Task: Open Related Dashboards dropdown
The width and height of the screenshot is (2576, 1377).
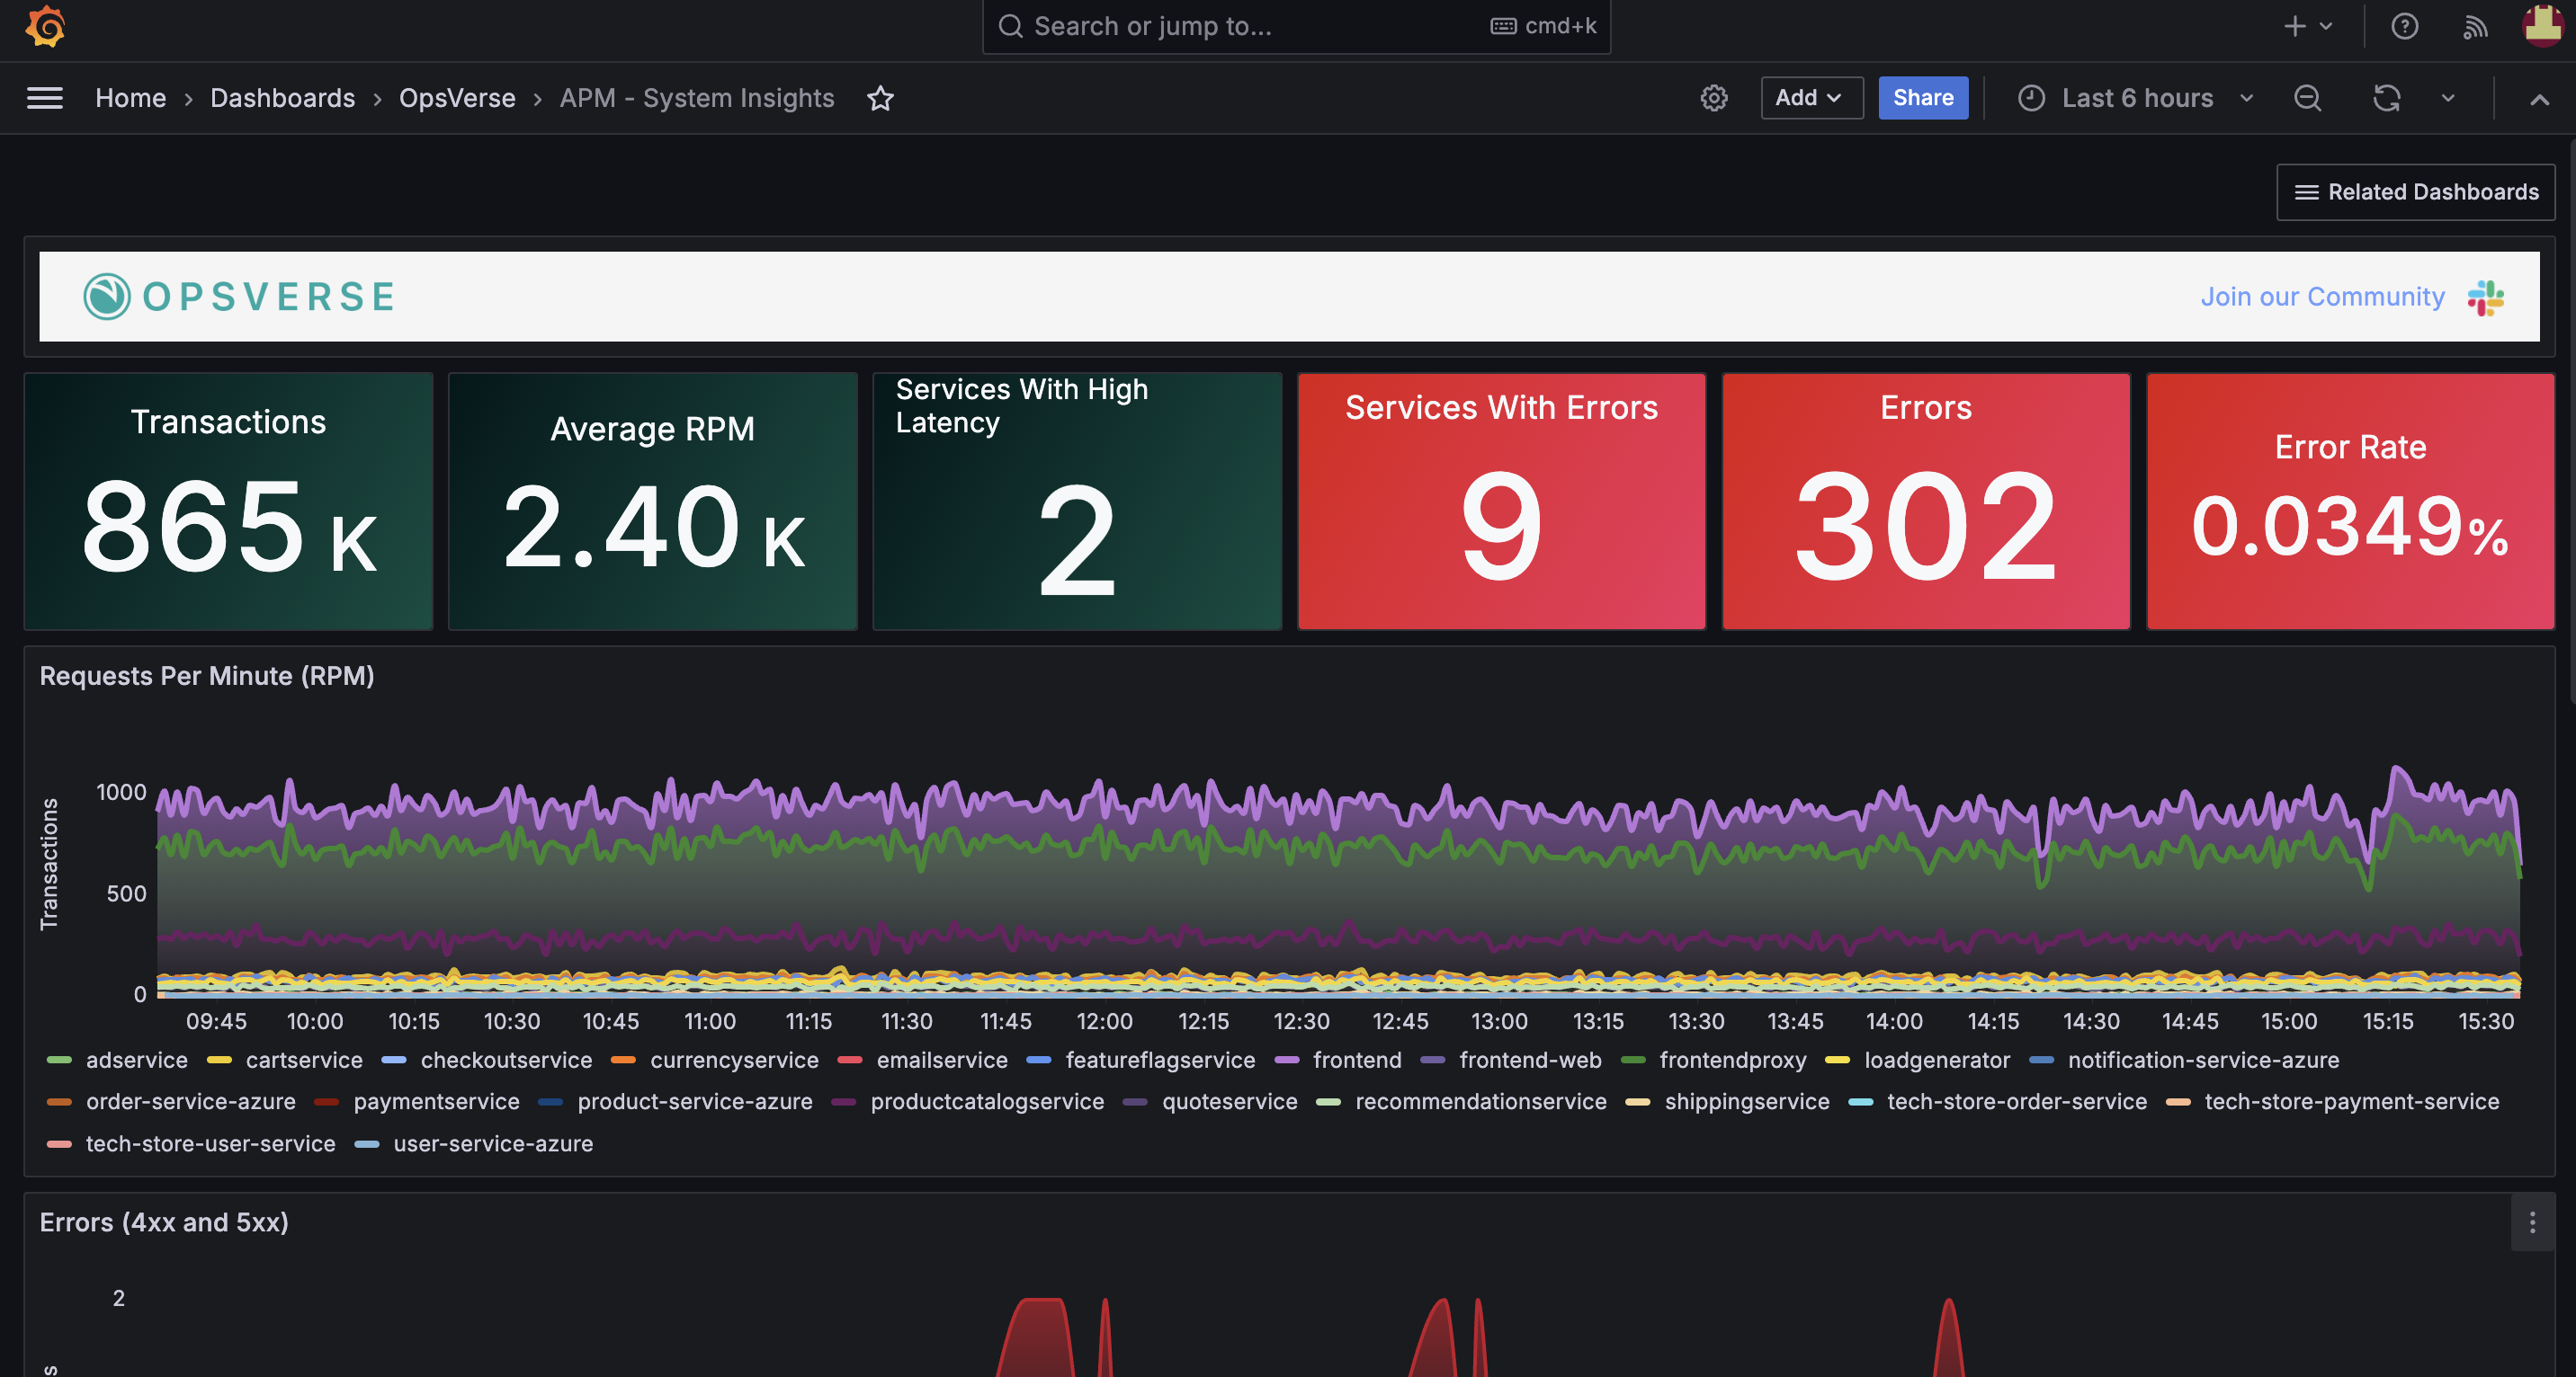Action: coord(2415,191)
